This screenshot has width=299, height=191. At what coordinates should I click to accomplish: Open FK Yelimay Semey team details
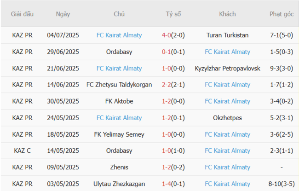point(119,134)
